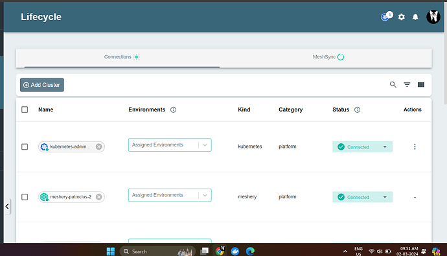Viewport: 447px width, 256px height.
Task: Open the Connected status dropdown for meshery row
Action: (x=362, y=197)
